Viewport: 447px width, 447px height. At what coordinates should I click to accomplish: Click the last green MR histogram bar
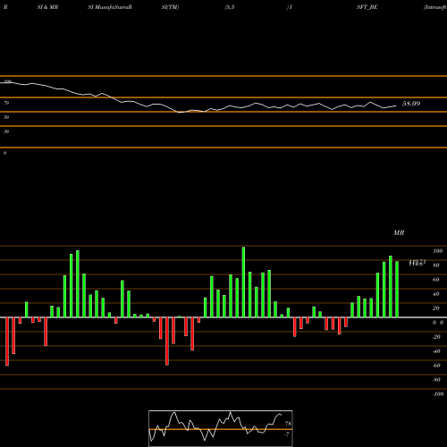click(397, 290)
